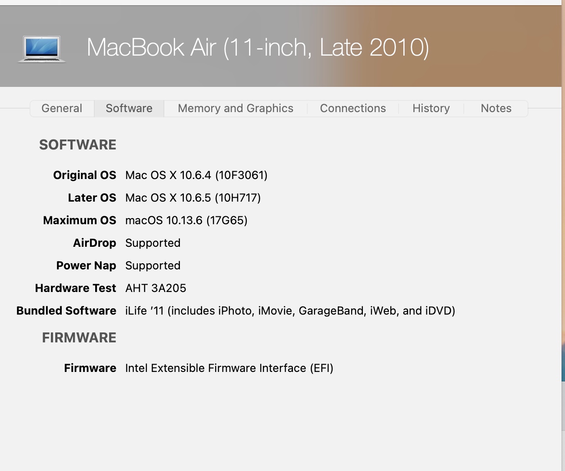Select Intel Extensible Firmware Interface (EFI) text
The width and height of the screenshot is (565, 471).
(x=229, y=368)
